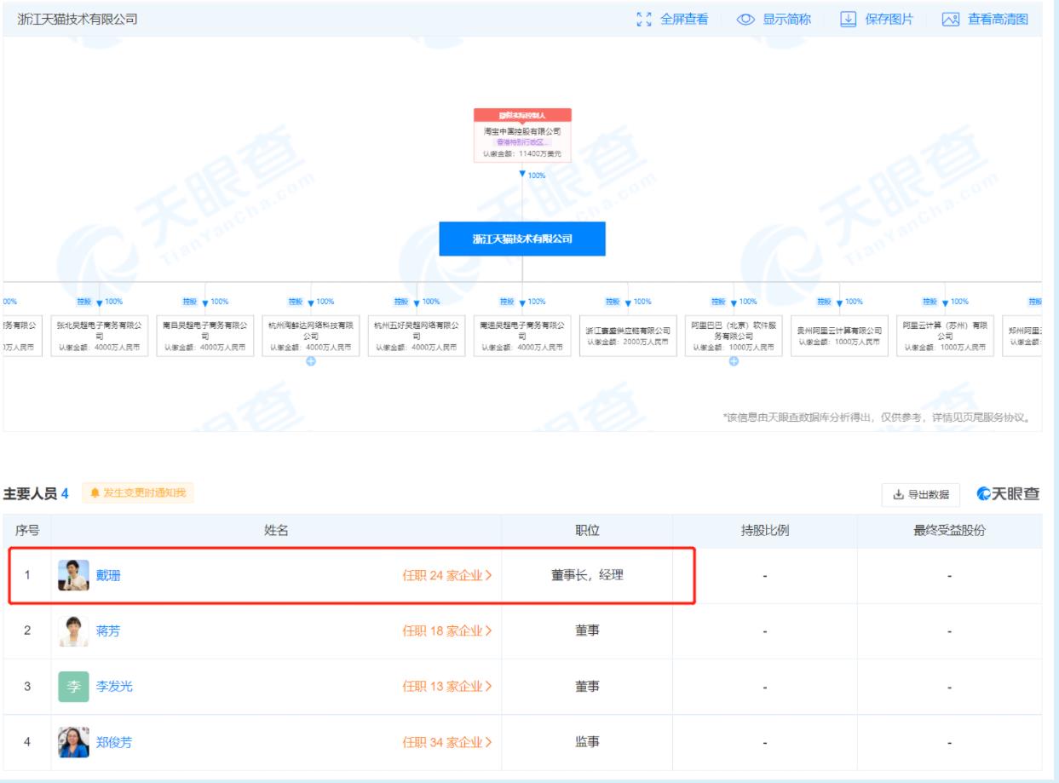The width and height of the screenshot is (1059, 783).
Task: Click the 主要人员 4 section heading
Action: click(x=36, y=494)
